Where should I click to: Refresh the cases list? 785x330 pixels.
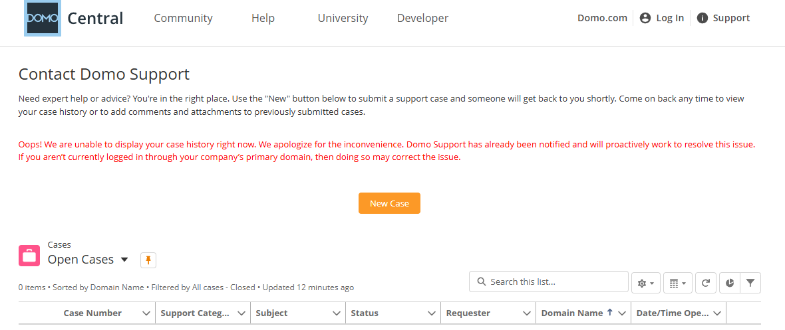(x=706, y=283)
